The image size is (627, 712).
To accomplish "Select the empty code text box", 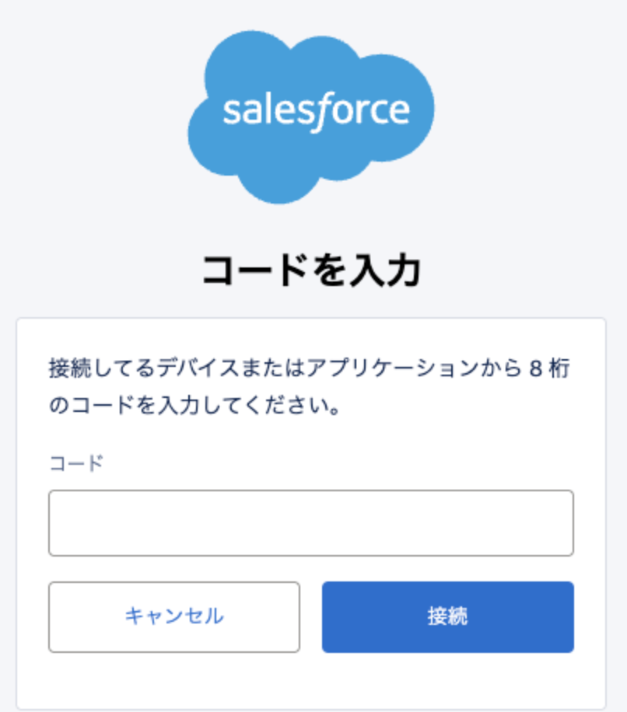I will click(x=310, y=522).
